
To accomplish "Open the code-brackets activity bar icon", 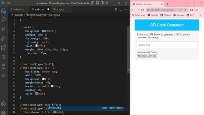I will pos(4,76).
